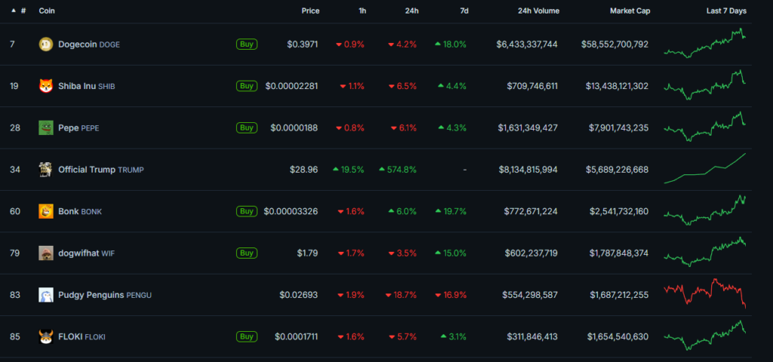Click the dogwifhat coin icon

pyautogui.click(x=45, y=253)
